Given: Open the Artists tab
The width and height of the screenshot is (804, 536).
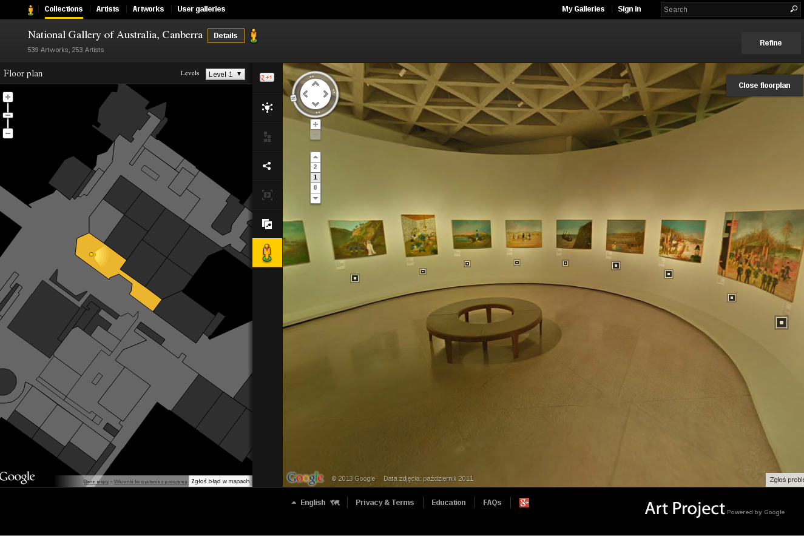Looking at the screenshot, I should (x=107, y=9).
